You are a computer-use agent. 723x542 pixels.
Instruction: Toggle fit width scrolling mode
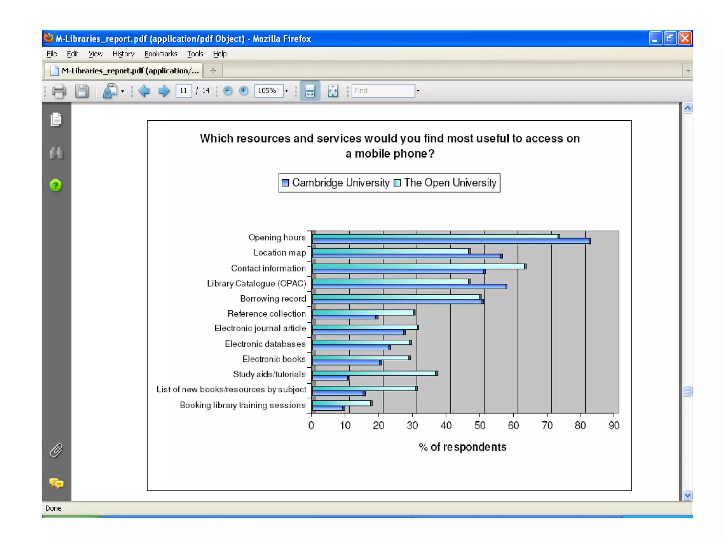click(x=310, y=91)
